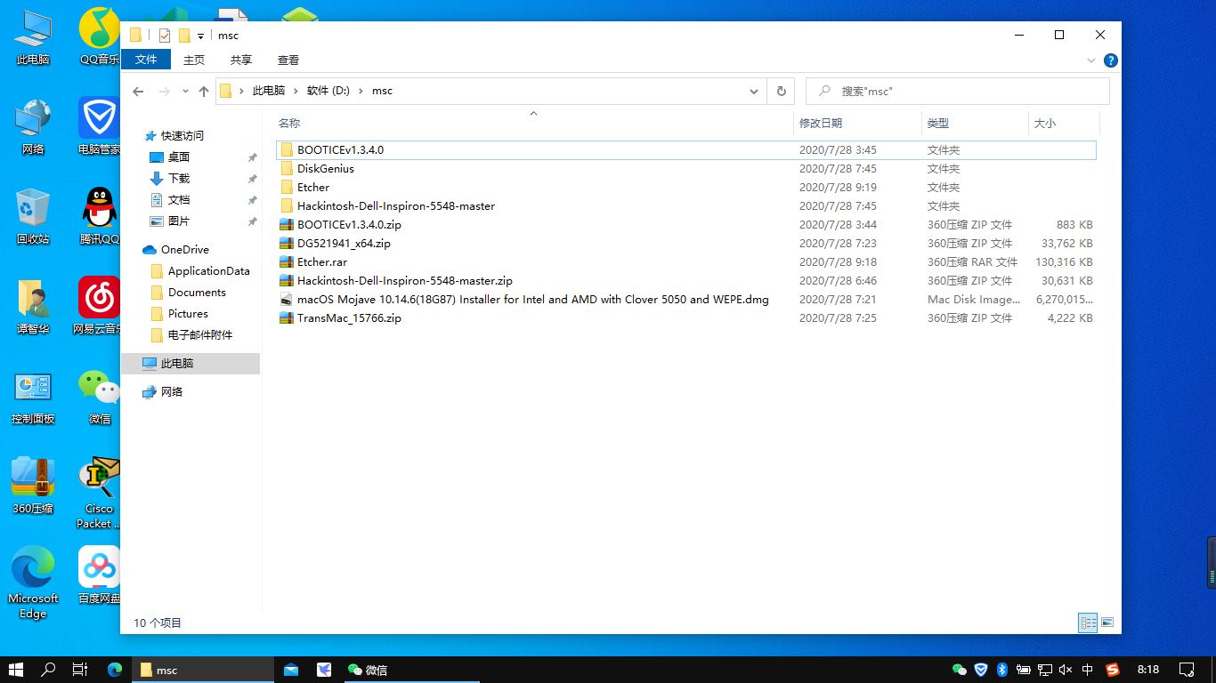Select the BOOTICEv1.3.4.0 folder

[685, 150]
